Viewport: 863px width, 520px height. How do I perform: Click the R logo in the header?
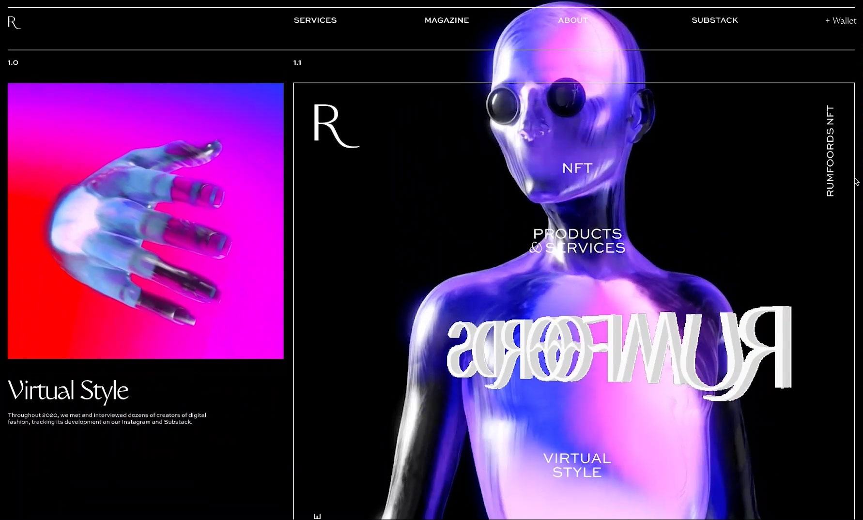(14, 22)
